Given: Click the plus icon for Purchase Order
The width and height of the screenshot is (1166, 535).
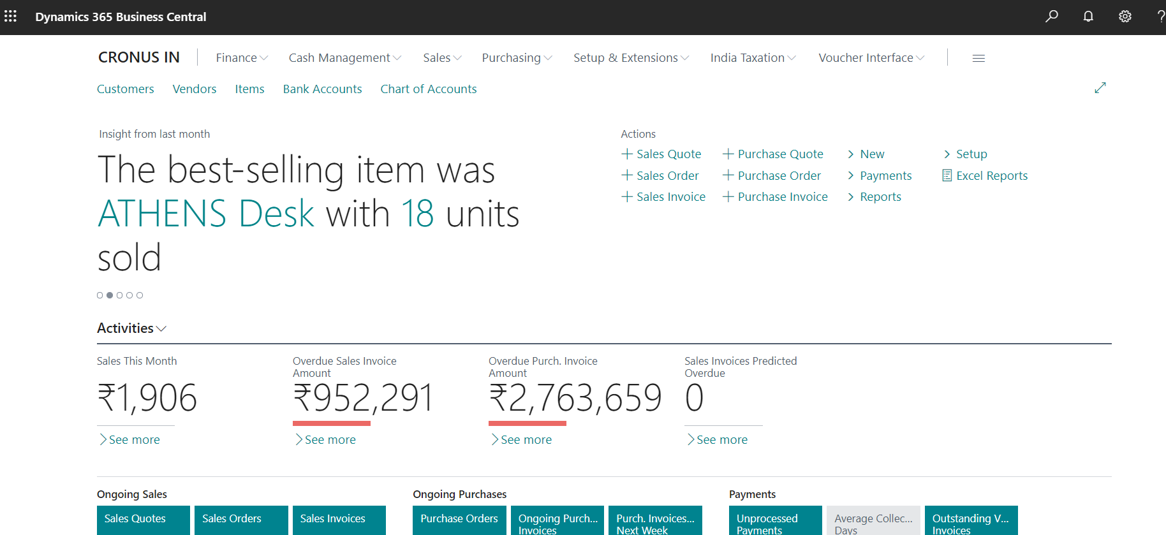Looking at the screenshot, I should coord(728,175).
